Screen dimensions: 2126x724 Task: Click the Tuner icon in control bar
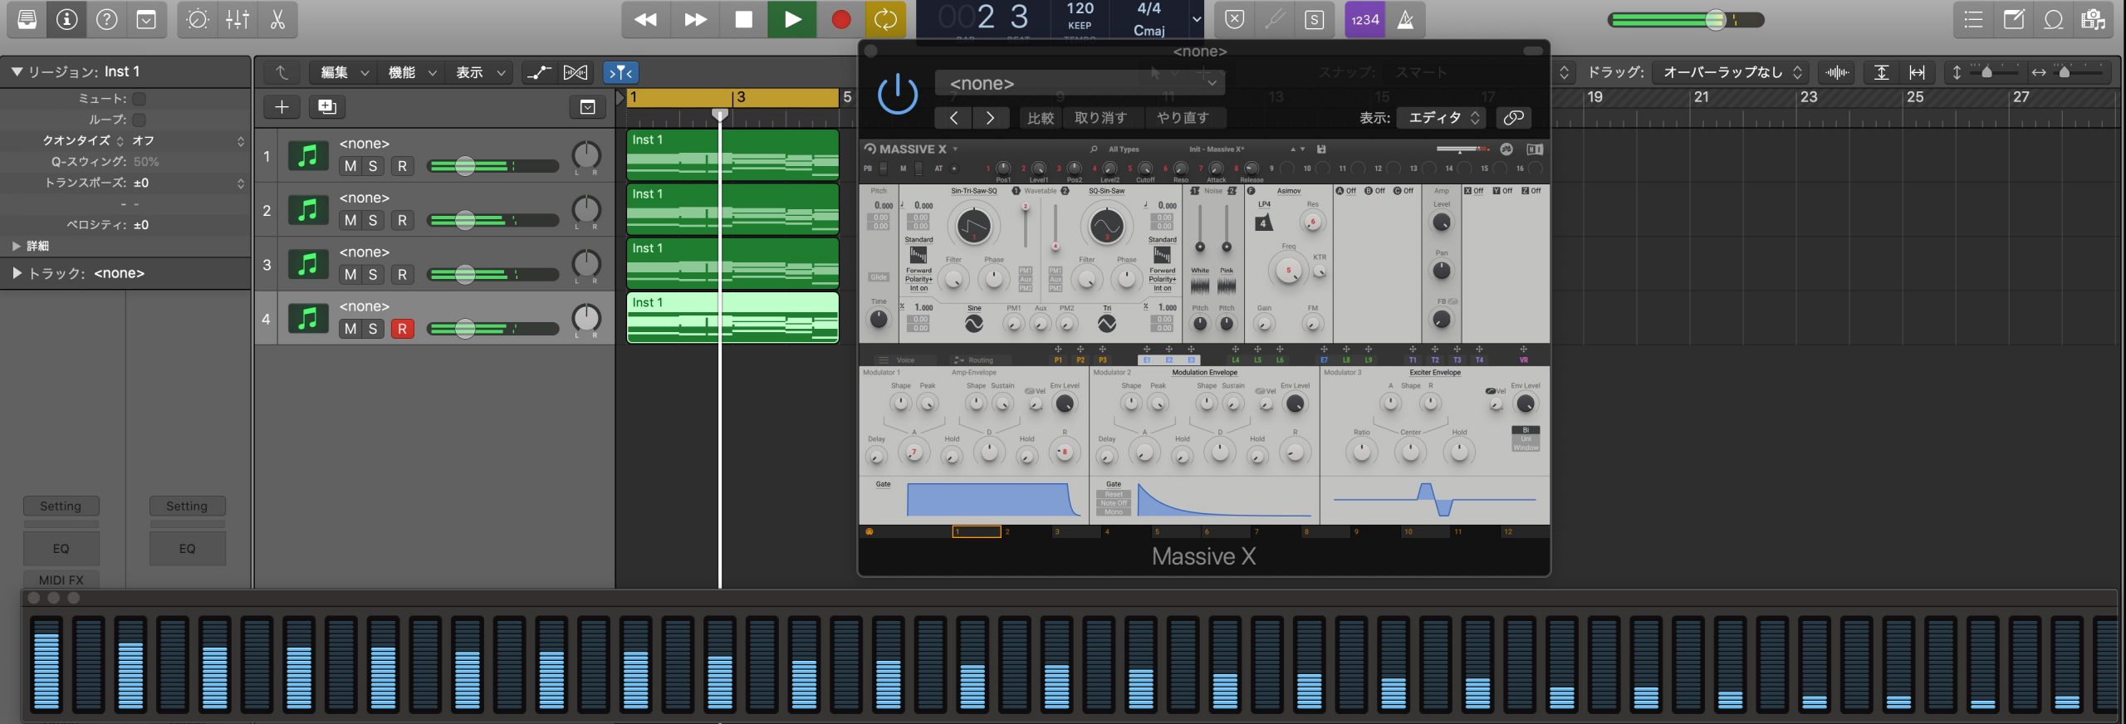(x=1275, y=19)
